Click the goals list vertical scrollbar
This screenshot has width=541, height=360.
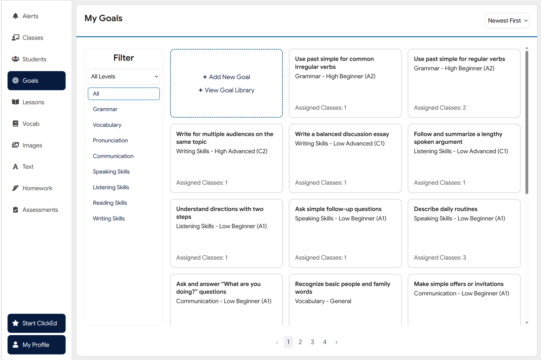pos(527,122)
